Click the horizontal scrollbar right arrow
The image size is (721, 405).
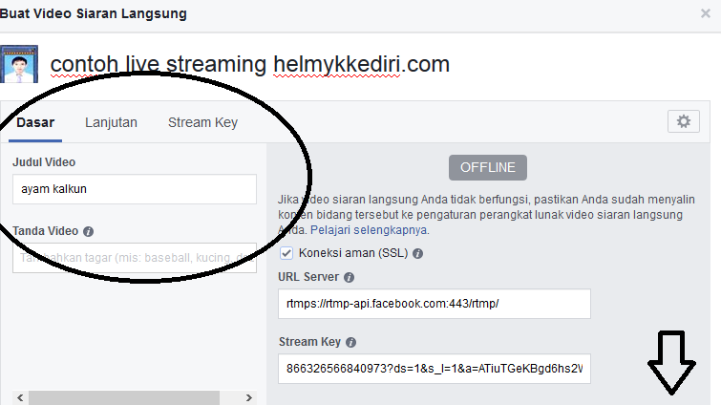coord(248,397)
